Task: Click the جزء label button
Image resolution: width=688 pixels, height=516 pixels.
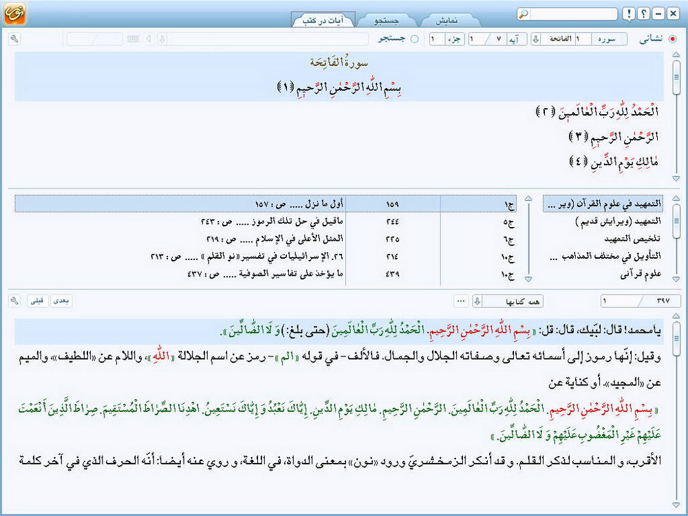Action: pyautogui.click(x=455, y=39)
